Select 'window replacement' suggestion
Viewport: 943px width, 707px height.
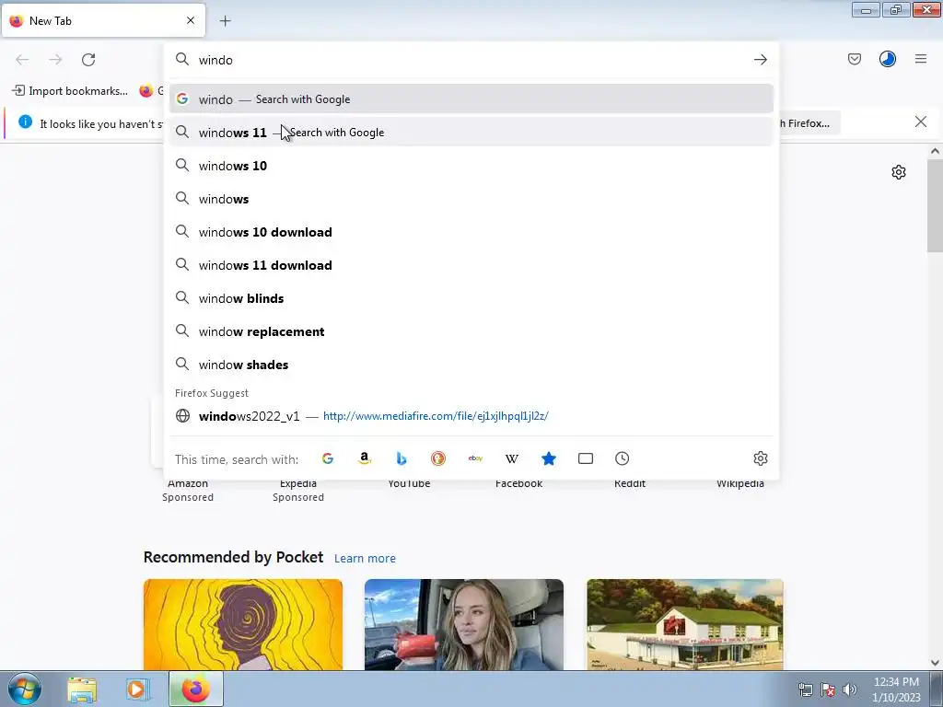(471, 331)
